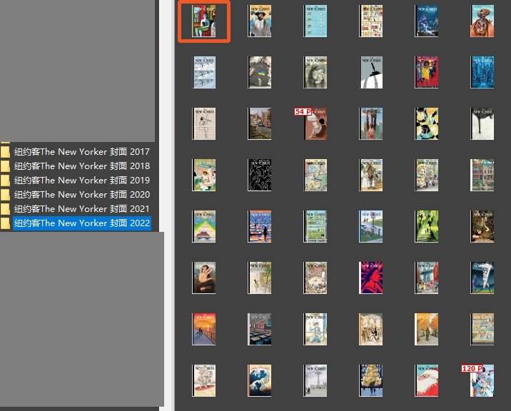Select the autumn yellow trees cover

pyautogui.click(x=427, y=329)
